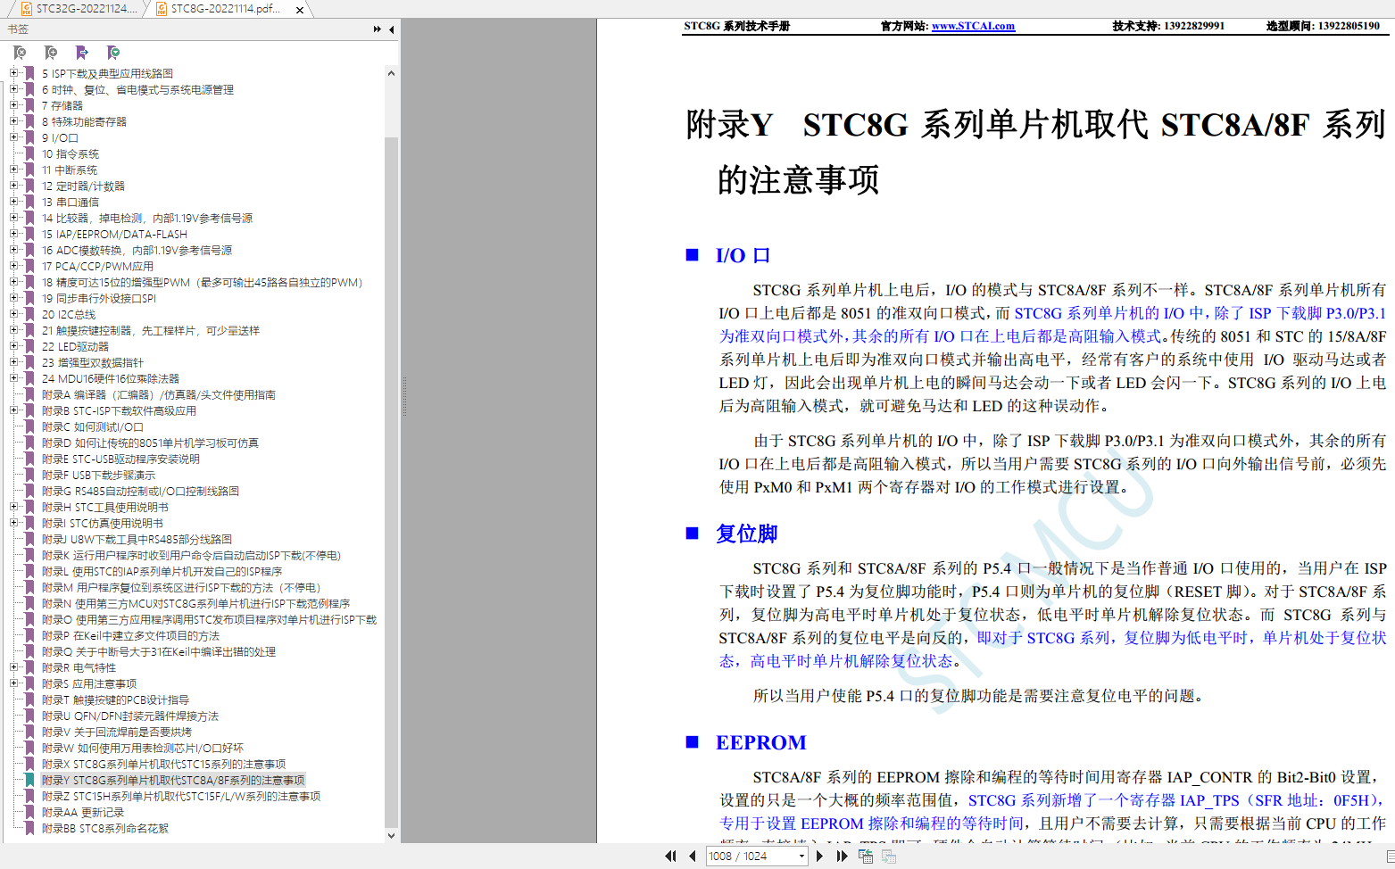Select bookmark 附录Y STC8G取代STC8A/8F系列

click(173, 780)
